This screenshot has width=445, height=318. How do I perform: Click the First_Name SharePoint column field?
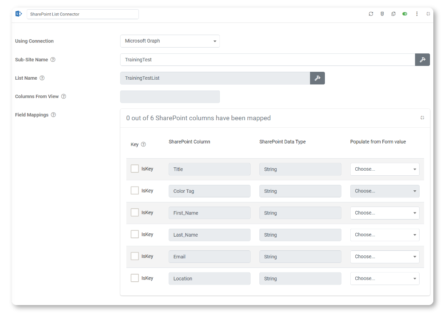tap(209, 213)
